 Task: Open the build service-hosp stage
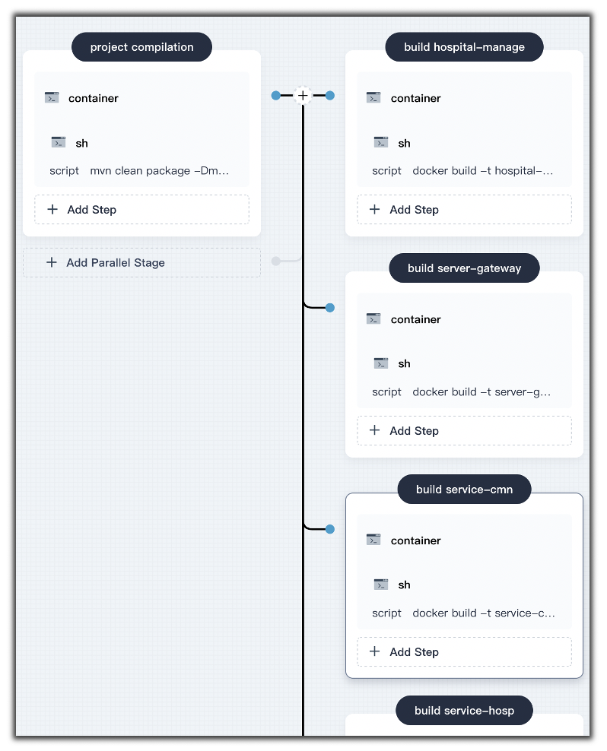pyautogui.click(x=464, y=710)
